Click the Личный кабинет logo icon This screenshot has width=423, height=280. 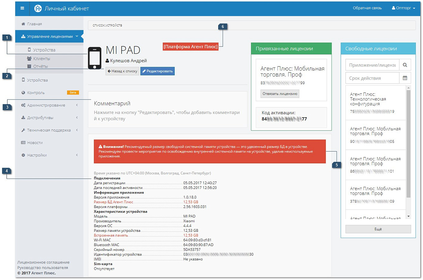(x=38, y=8)
